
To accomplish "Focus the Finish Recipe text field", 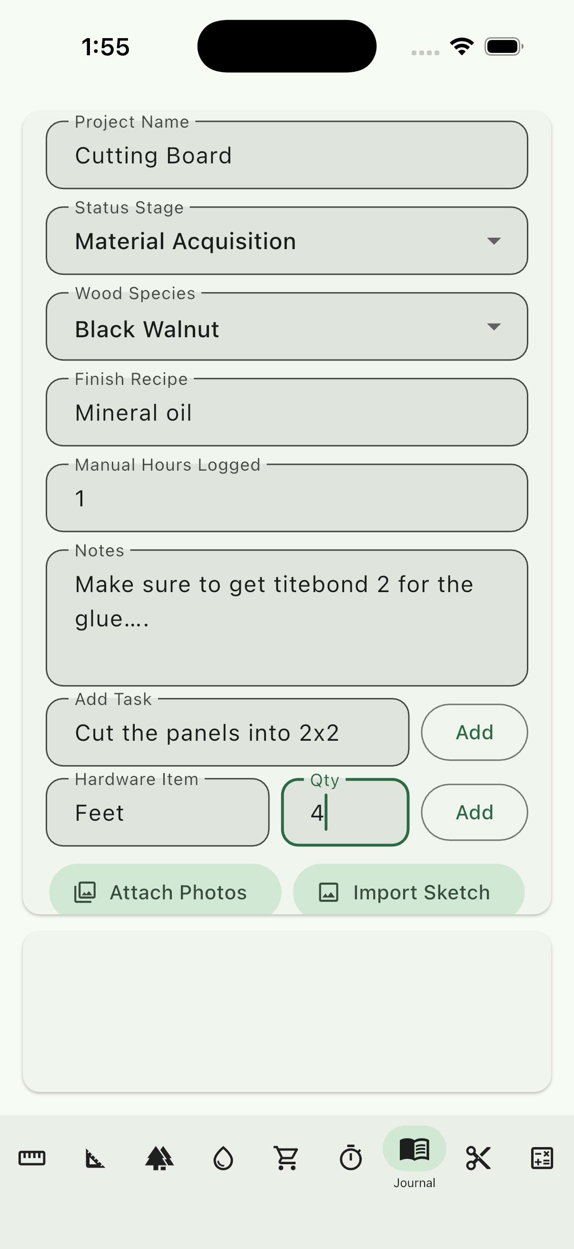I will click(x=286, y=413).
